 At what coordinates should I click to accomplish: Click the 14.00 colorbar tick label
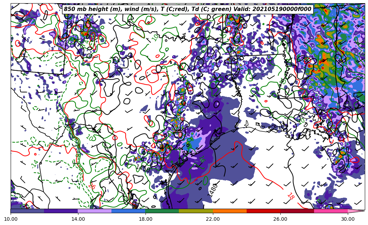tap(78, 219)
